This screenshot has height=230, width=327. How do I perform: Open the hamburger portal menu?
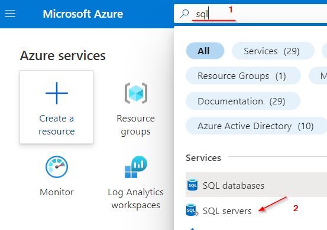click(x=10, y=14)
